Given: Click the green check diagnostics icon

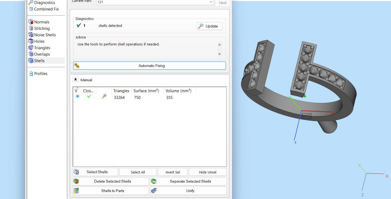Looking at the screenshot, I should pyautogui.click(x=79, y=26).
